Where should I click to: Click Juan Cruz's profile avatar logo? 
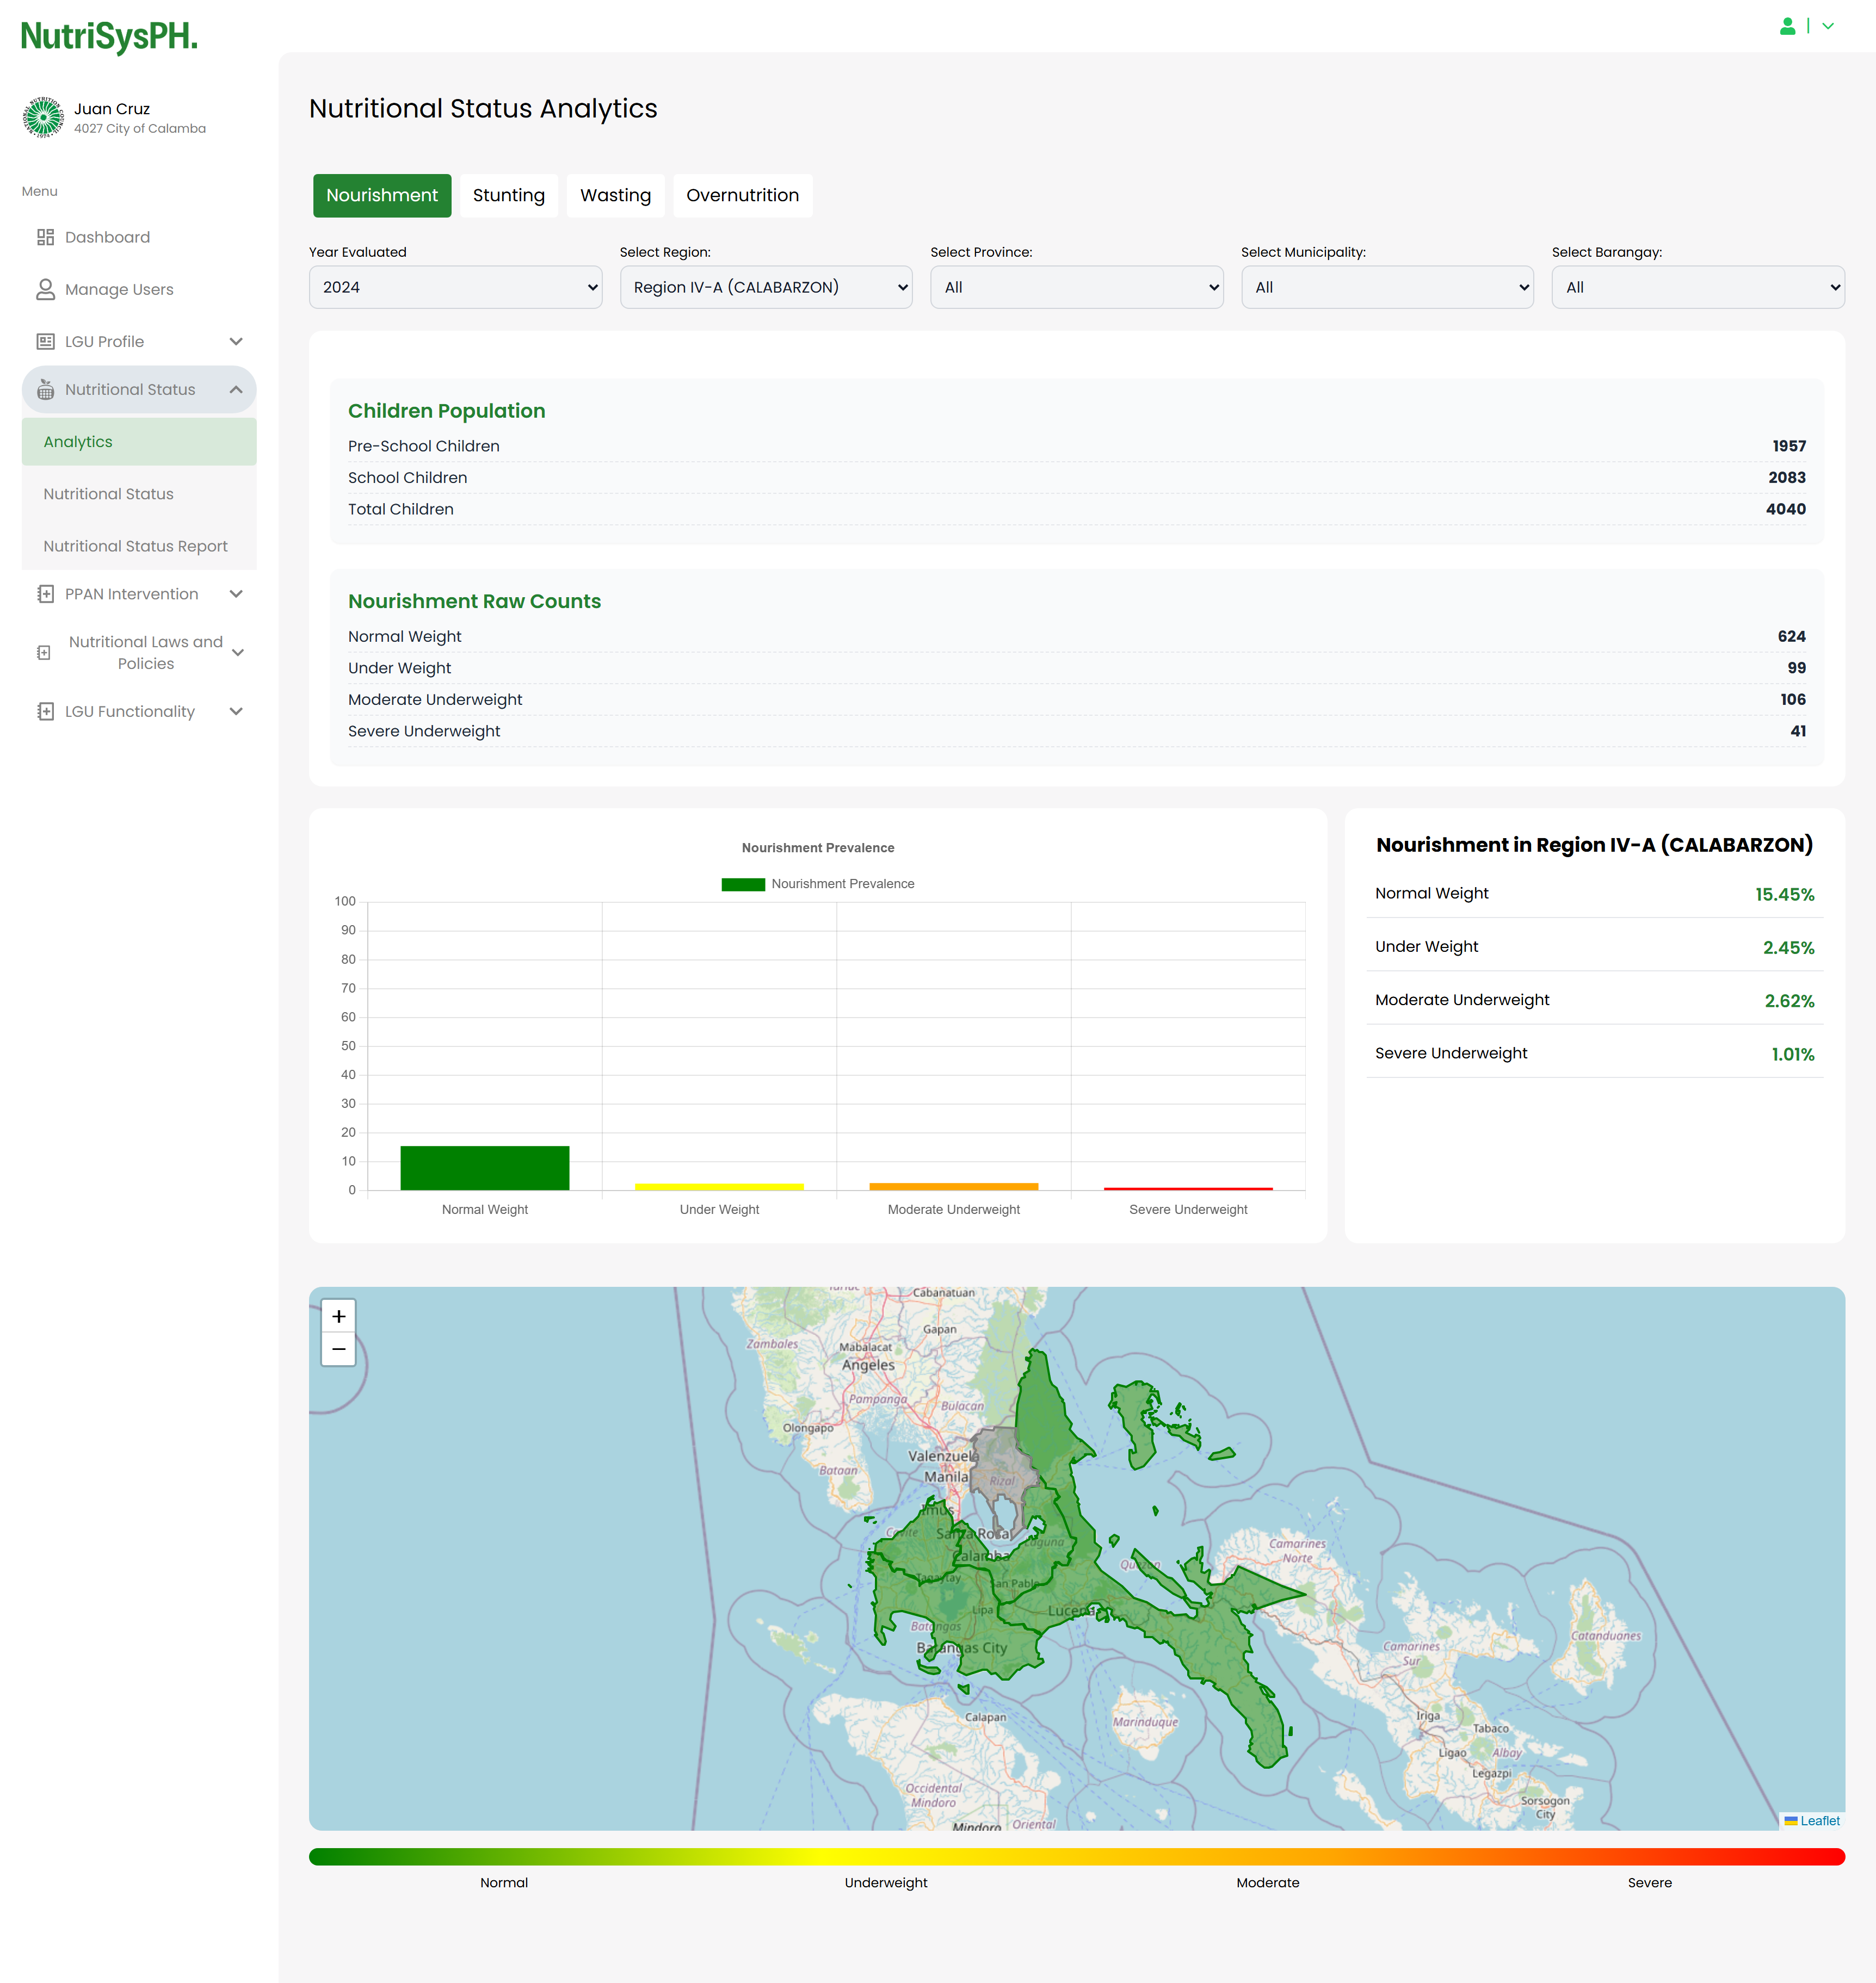pyautogui.click(x=43, y=117)
